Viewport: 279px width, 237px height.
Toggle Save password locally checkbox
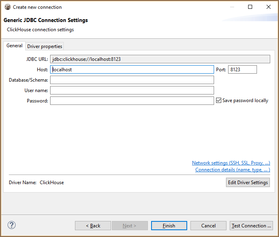pyautogui.click(x=218, y=100)
